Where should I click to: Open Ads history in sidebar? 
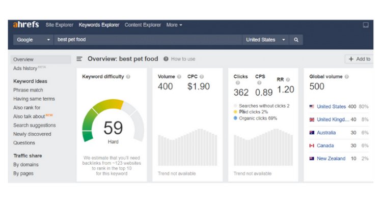tap(25, 68)
